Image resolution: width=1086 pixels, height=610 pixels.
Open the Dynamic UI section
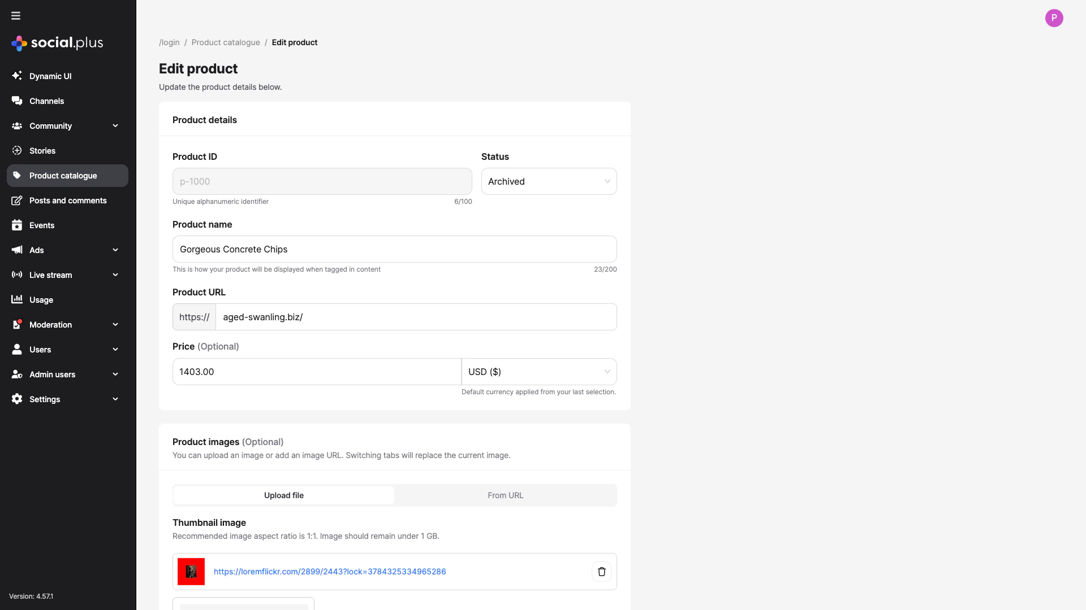pyautogui.click(x=50, y=76)
